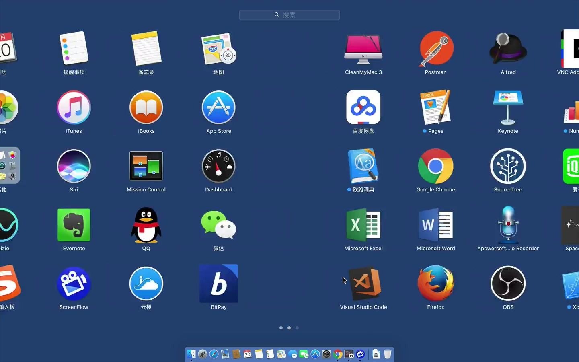Open Trash in the Dock
Viewport: 579px width, 362px height.
click(x=388, y=354)
